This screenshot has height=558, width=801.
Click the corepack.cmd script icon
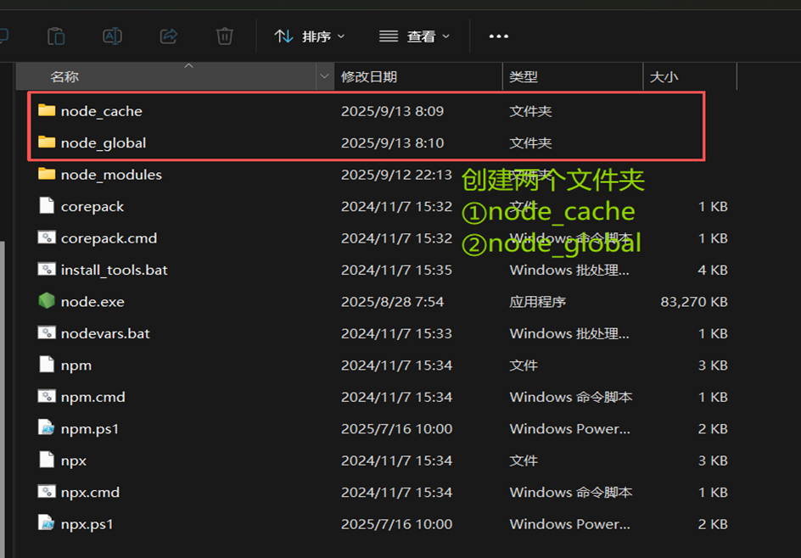(47, 237)
